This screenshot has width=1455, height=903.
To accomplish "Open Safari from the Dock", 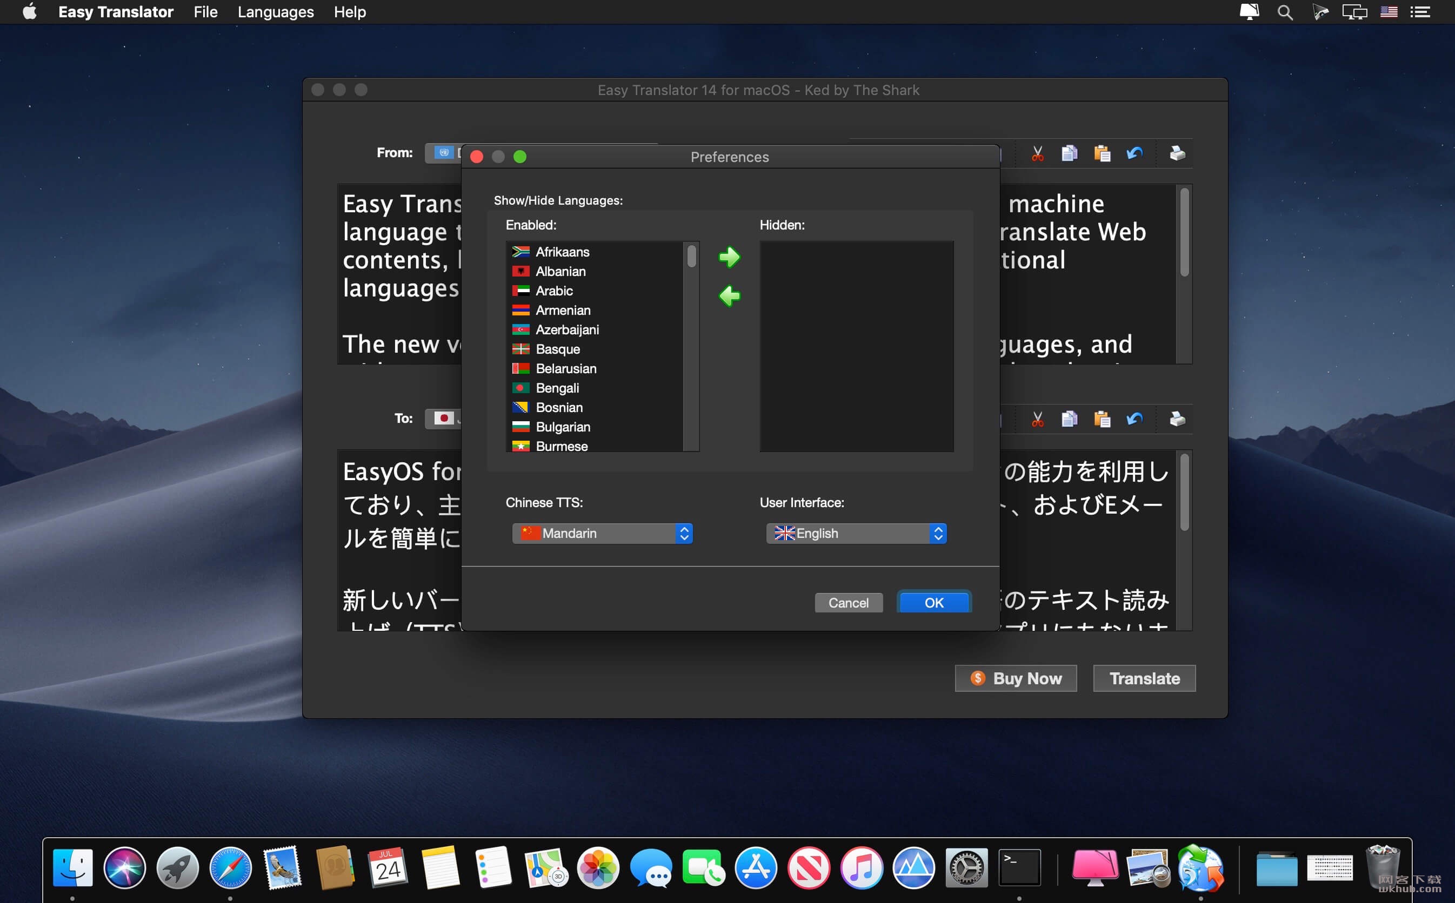I will (x=230, y=868).
